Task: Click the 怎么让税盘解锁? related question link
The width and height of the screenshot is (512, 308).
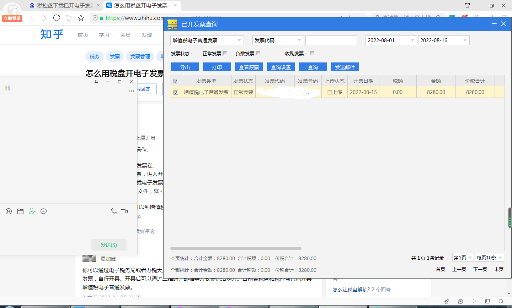Action: point(351,290)
